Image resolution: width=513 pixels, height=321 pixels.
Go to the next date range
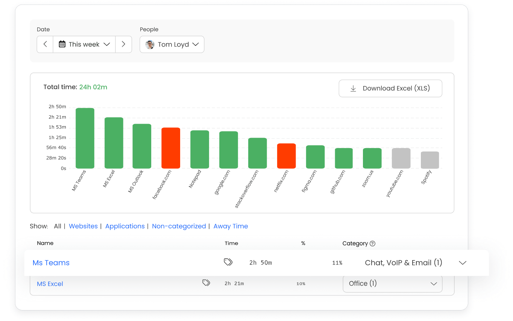[x=123, y=44]
